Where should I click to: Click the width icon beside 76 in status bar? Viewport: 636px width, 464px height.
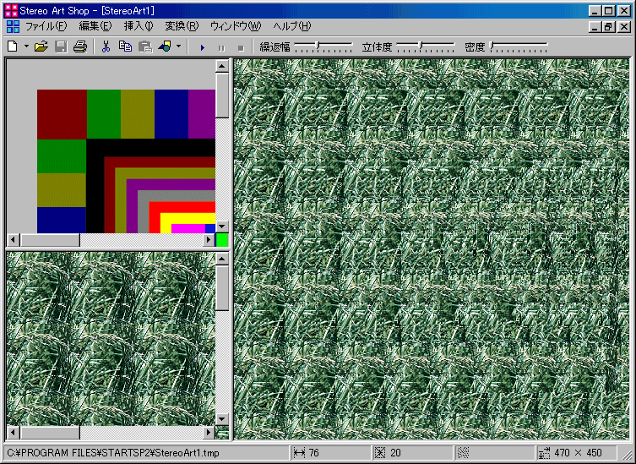[299, 453]
